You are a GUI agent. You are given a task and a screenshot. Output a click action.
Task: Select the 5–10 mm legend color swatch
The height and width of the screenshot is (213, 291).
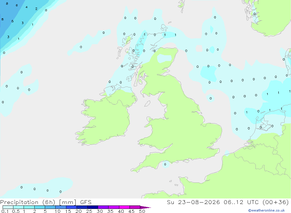coord(50,207)
